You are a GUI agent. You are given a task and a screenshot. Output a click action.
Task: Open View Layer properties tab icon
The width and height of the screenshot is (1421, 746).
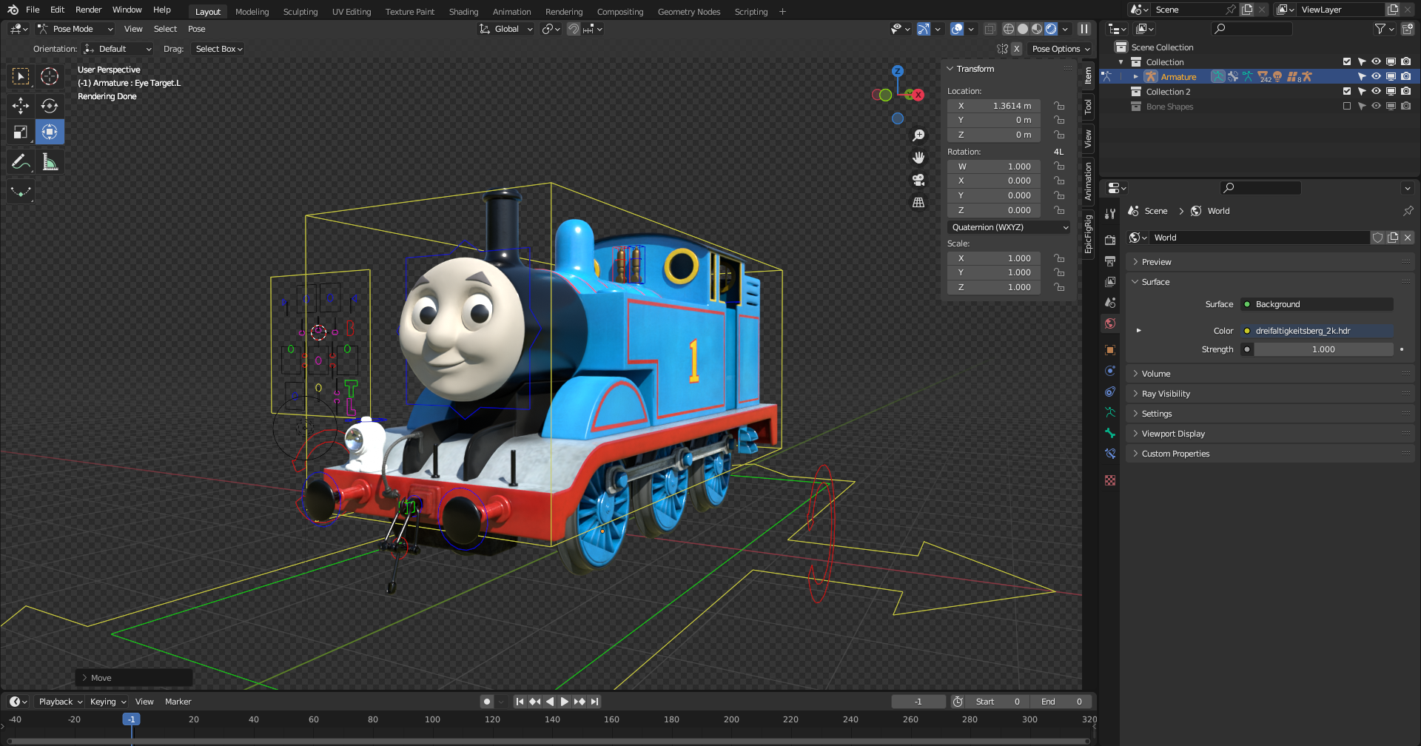(1110, 281)
